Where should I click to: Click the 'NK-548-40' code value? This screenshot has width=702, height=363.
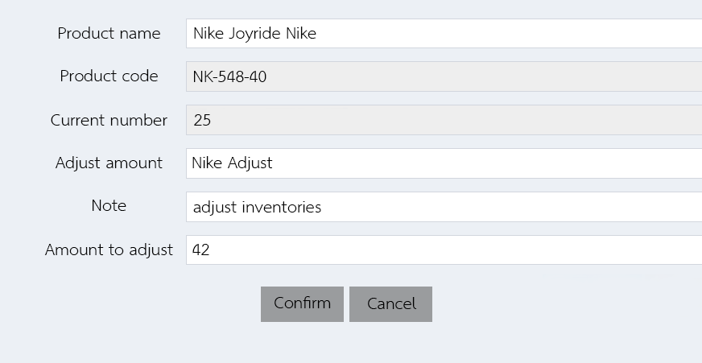(x=229, y=77)
